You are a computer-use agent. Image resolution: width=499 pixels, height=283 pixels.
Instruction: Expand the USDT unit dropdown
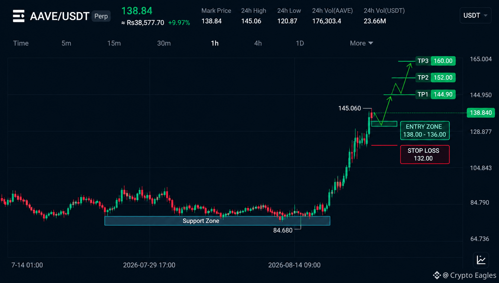point(475,16)
